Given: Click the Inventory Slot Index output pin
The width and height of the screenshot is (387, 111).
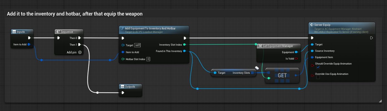Looking at the screenshot, I should click(185, 44).
